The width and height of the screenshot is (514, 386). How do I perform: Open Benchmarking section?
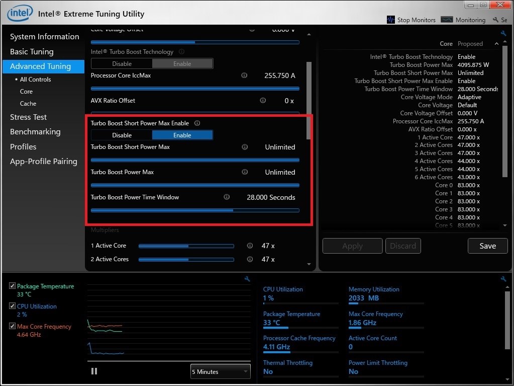click(35, 132)
